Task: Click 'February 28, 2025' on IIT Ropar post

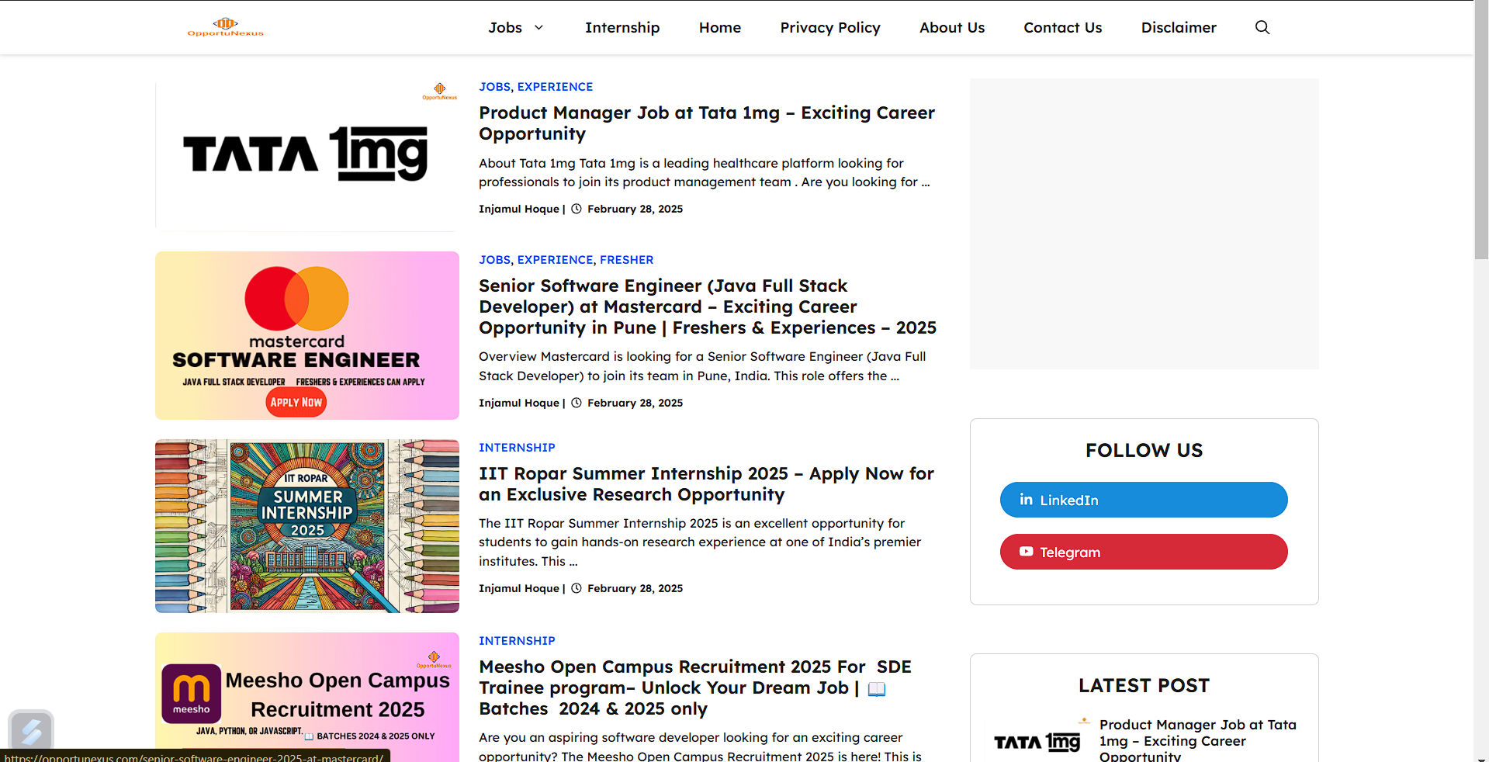Action: (635, 588)
